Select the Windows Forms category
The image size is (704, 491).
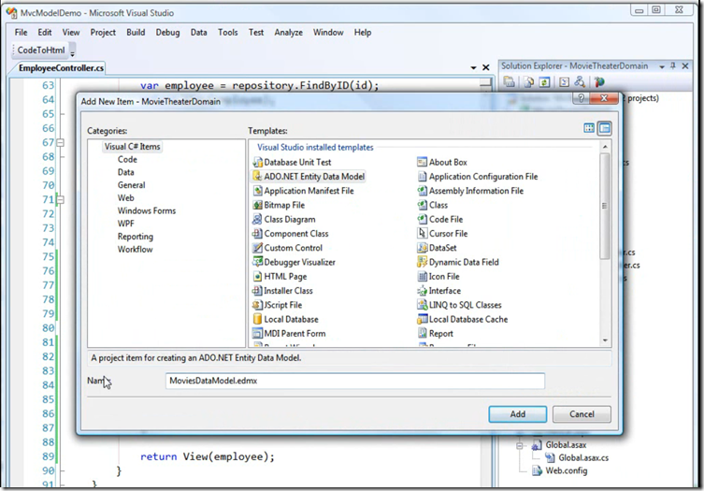(x=147, y=210)
